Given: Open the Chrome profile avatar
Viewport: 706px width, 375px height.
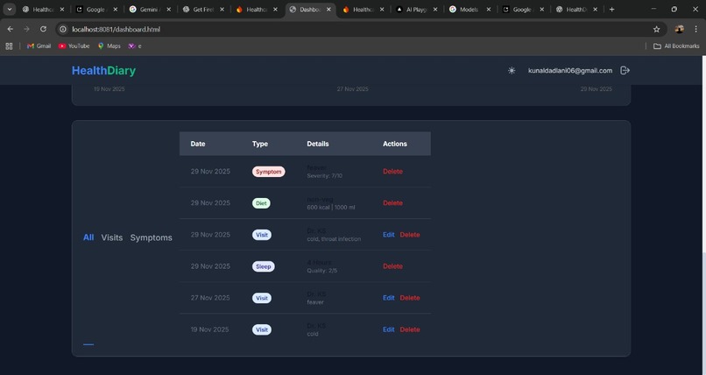Looking at the screenshot, I should pos(679,29).
